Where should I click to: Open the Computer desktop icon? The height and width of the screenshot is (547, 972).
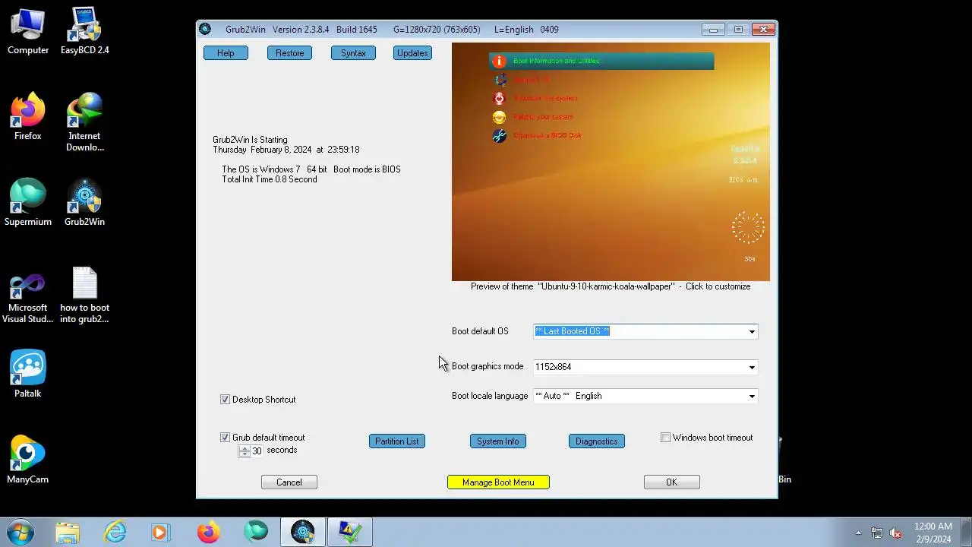click(x=28, y=32)
